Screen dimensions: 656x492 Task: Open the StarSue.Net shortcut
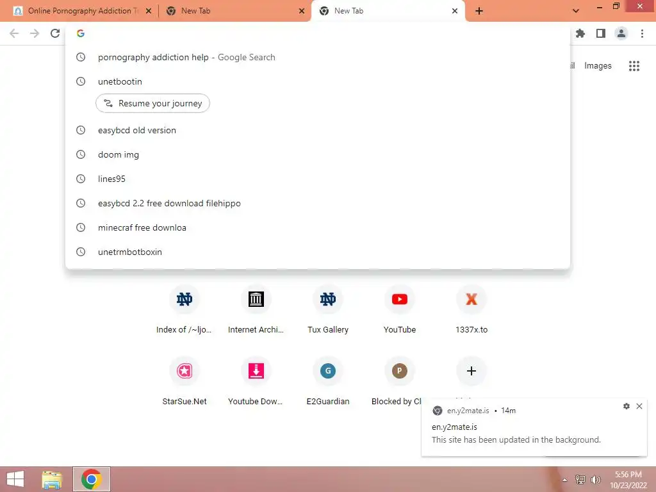(184, 382)
